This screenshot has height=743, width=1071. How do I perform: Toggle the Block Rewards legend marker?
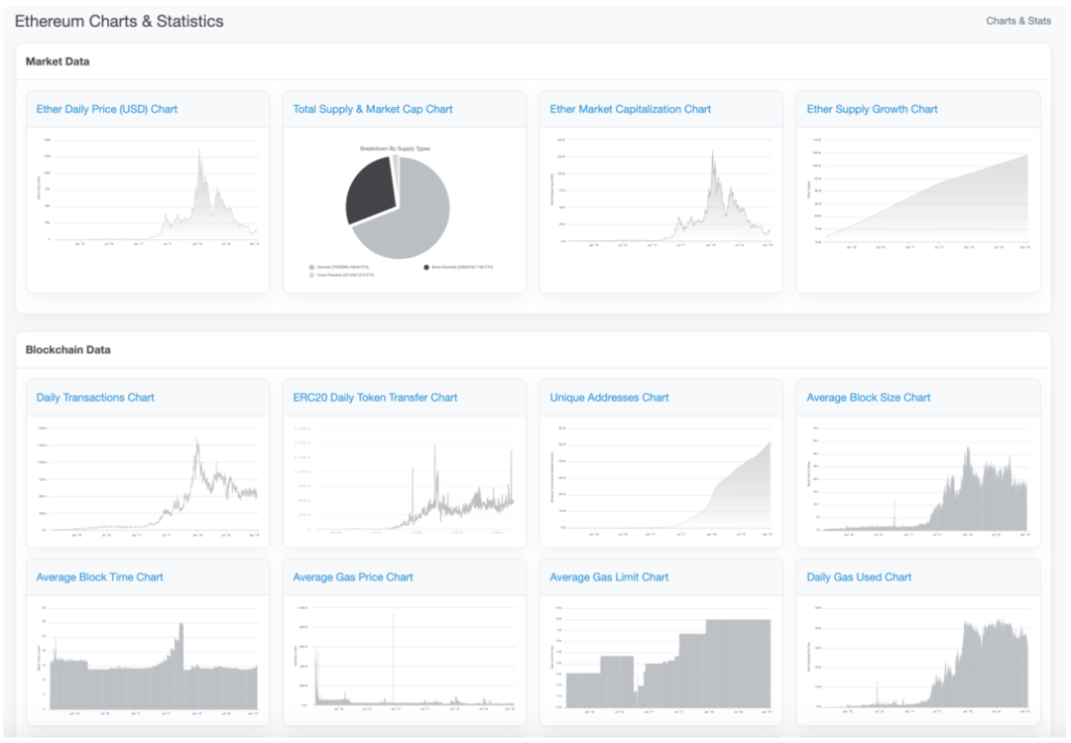pyautogui.click(x=426, y=267)
